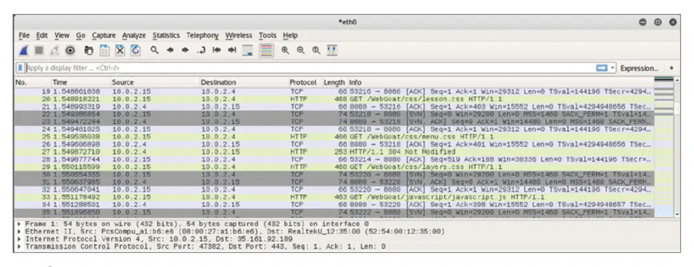Add a filter button with plus
This screenshot has height=267, width=694.
[671, 68]
